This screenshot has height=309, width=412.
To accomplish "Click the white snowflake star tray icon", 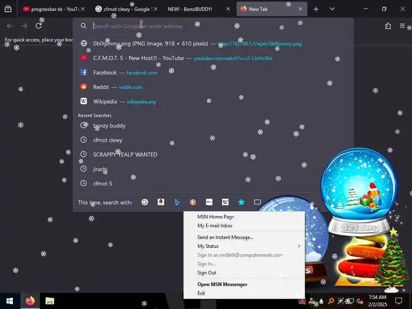I will tap(340, 301).
